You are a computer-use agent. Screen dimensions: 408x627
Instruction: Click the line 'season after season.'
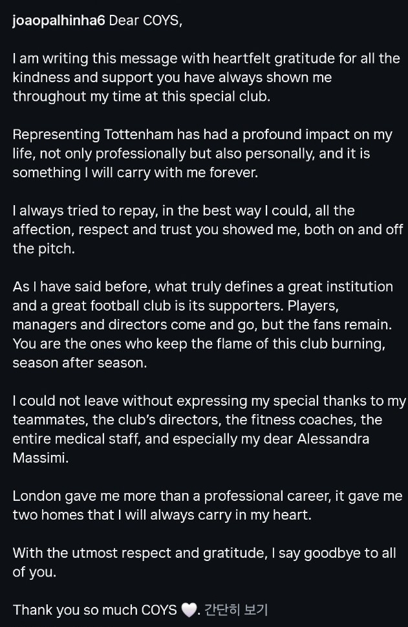pyautogui.click(x=80, y=363)
